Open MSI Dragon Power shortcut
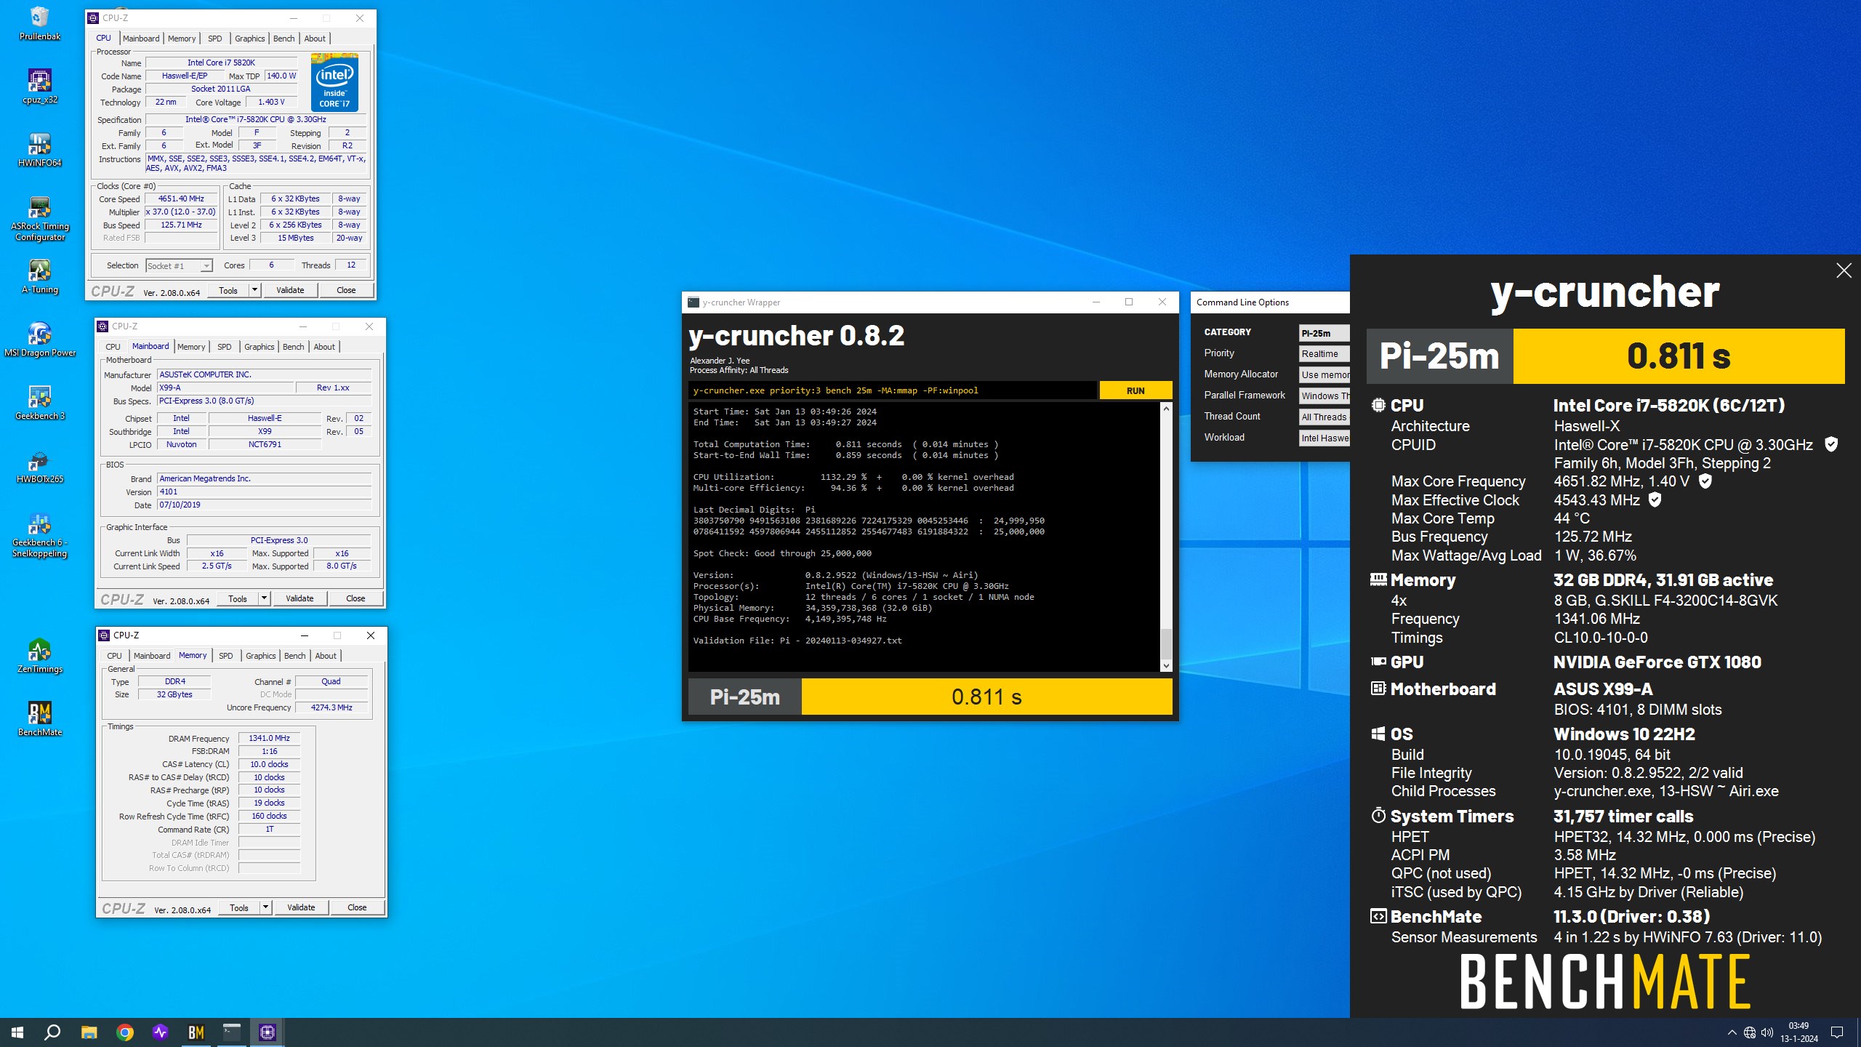Image resolution: width=1861 pixels, height=1047 pixels. point(40,340)
